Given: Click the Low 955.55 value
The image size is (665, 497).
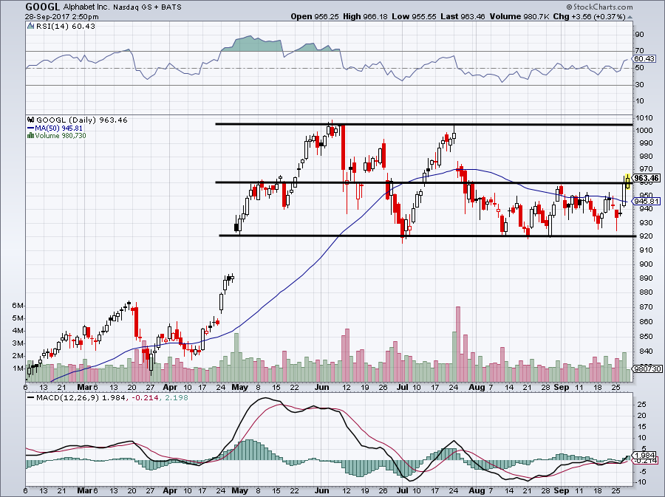Looking at the screenshot, I should pyautogui.click(x=414, y=16).
